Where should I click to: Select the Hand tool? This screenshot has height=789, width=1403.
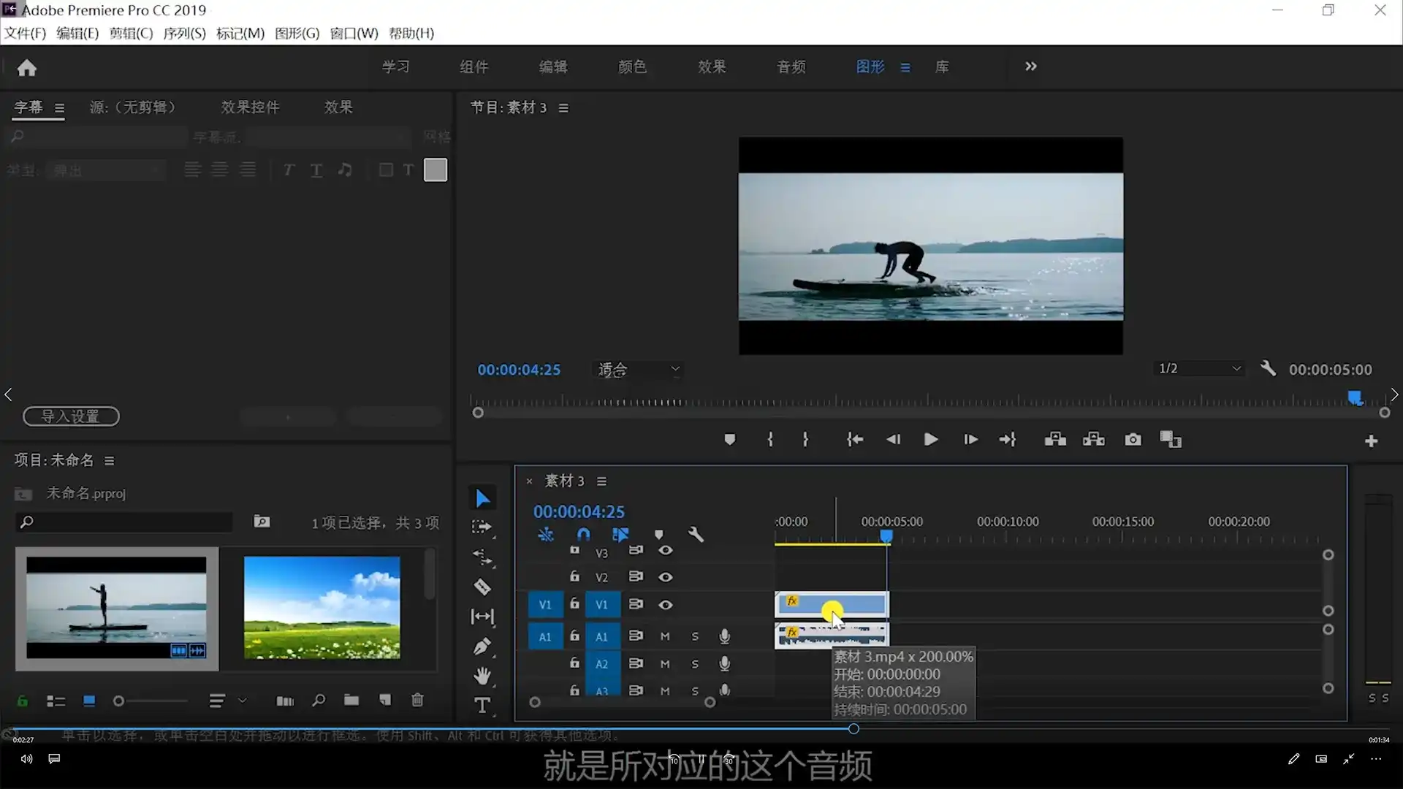pos(482,675)
